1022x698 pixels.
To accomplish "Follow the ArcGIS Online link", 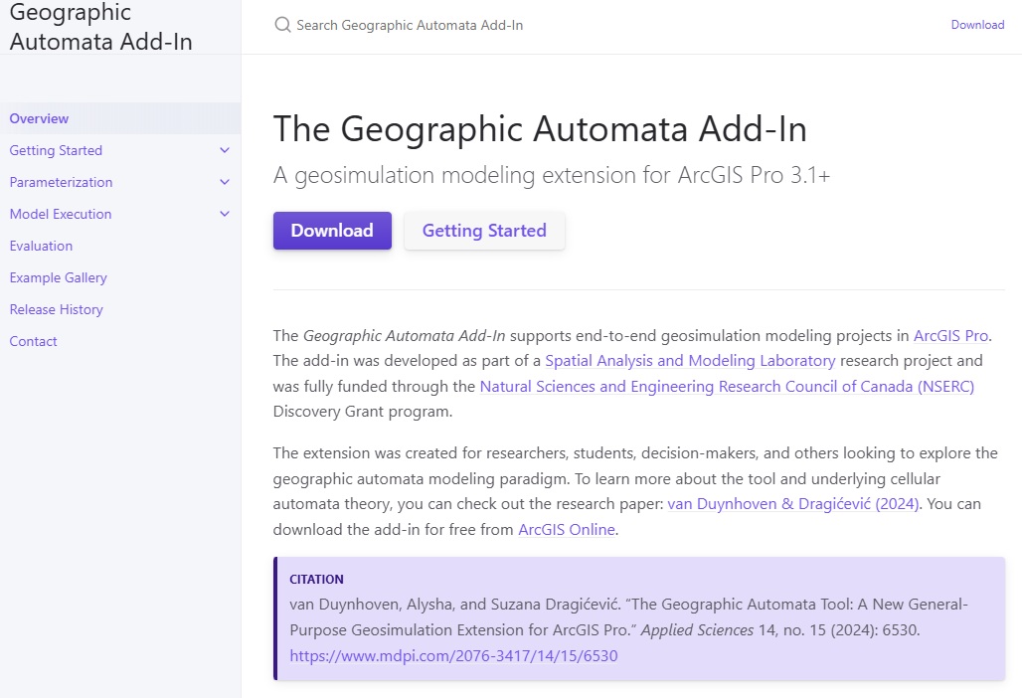I will (x=567, y=530).
